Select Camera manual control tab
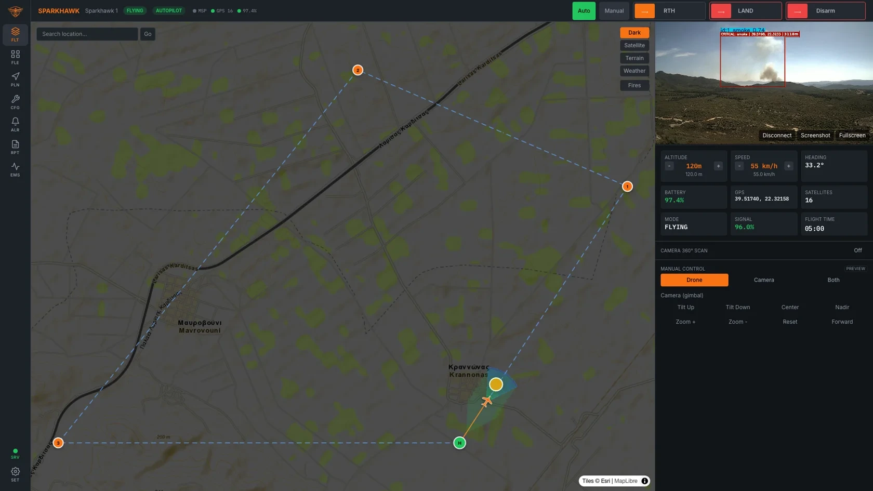873x491 pixels. point(764,280)
